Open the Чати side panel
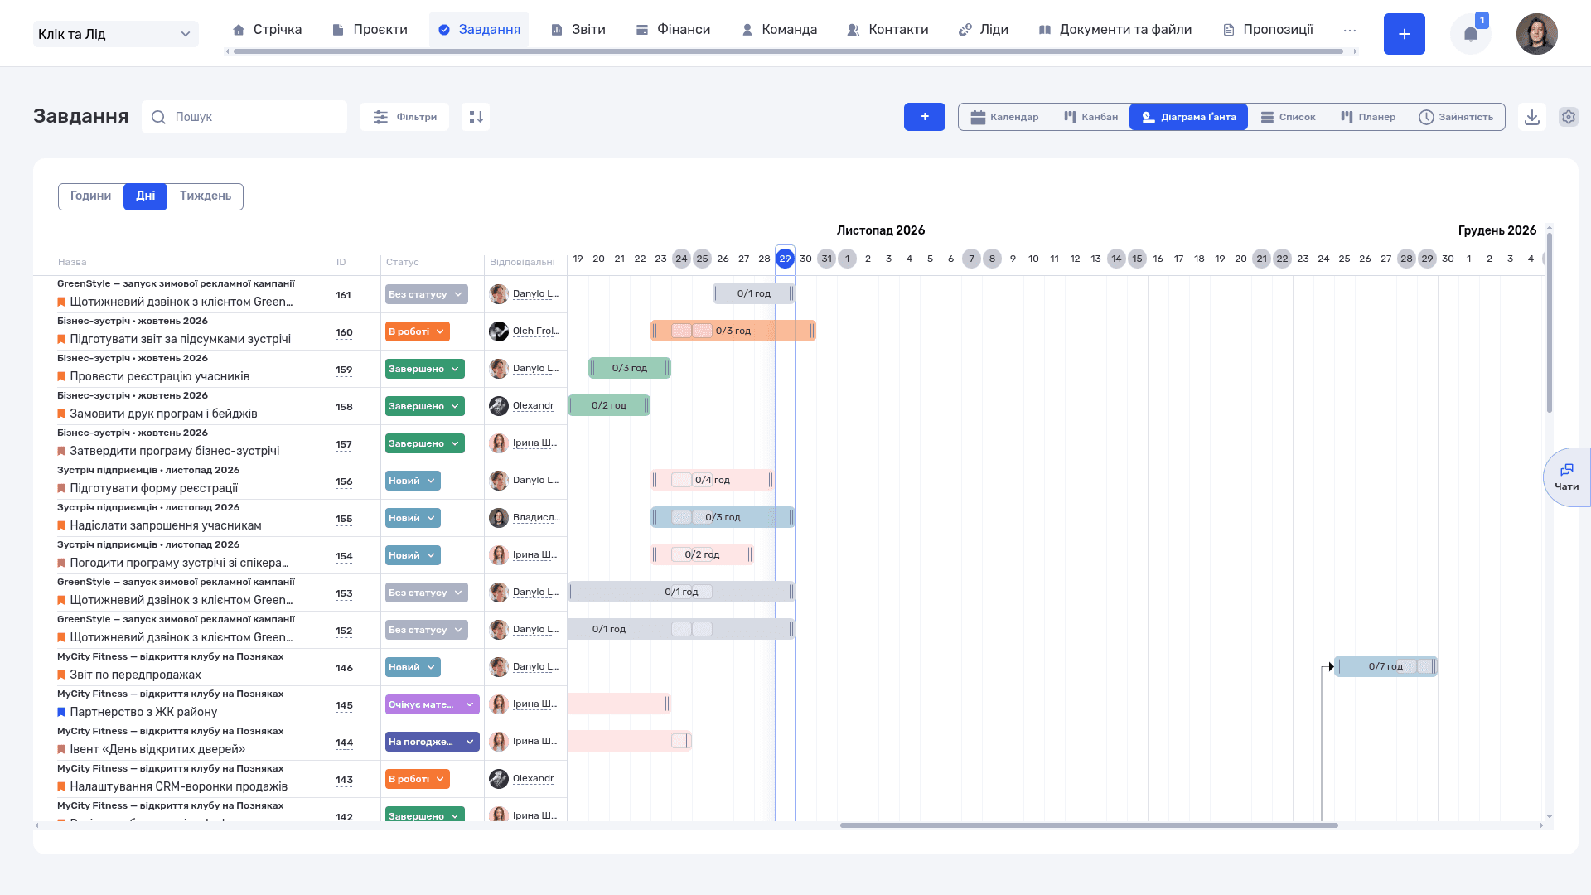Image resolution: width=1591 pixels, height=895 pixels. coord(1566,477)
